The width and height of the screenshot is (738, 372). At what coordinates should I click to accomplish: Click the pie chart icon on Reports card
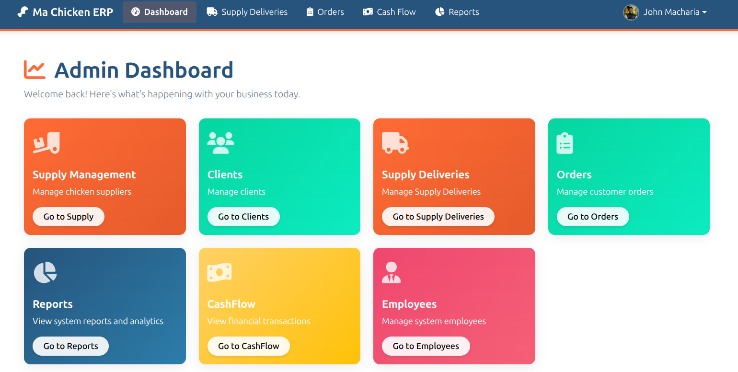tap(45, 272)
